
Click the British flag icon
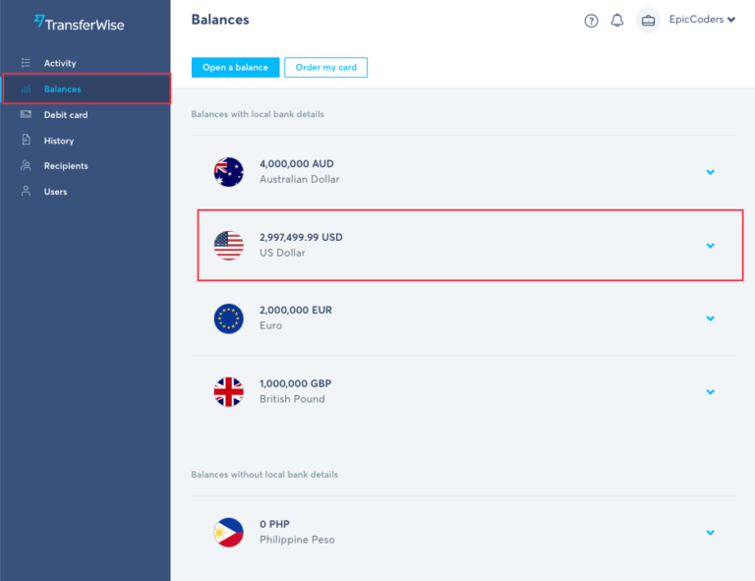tap(229, 391)
